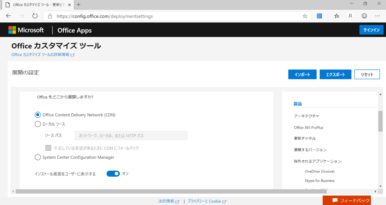Toggle CDN にフォールバック checkbox
Screen dimensions: 386x205
click(48, 148)
